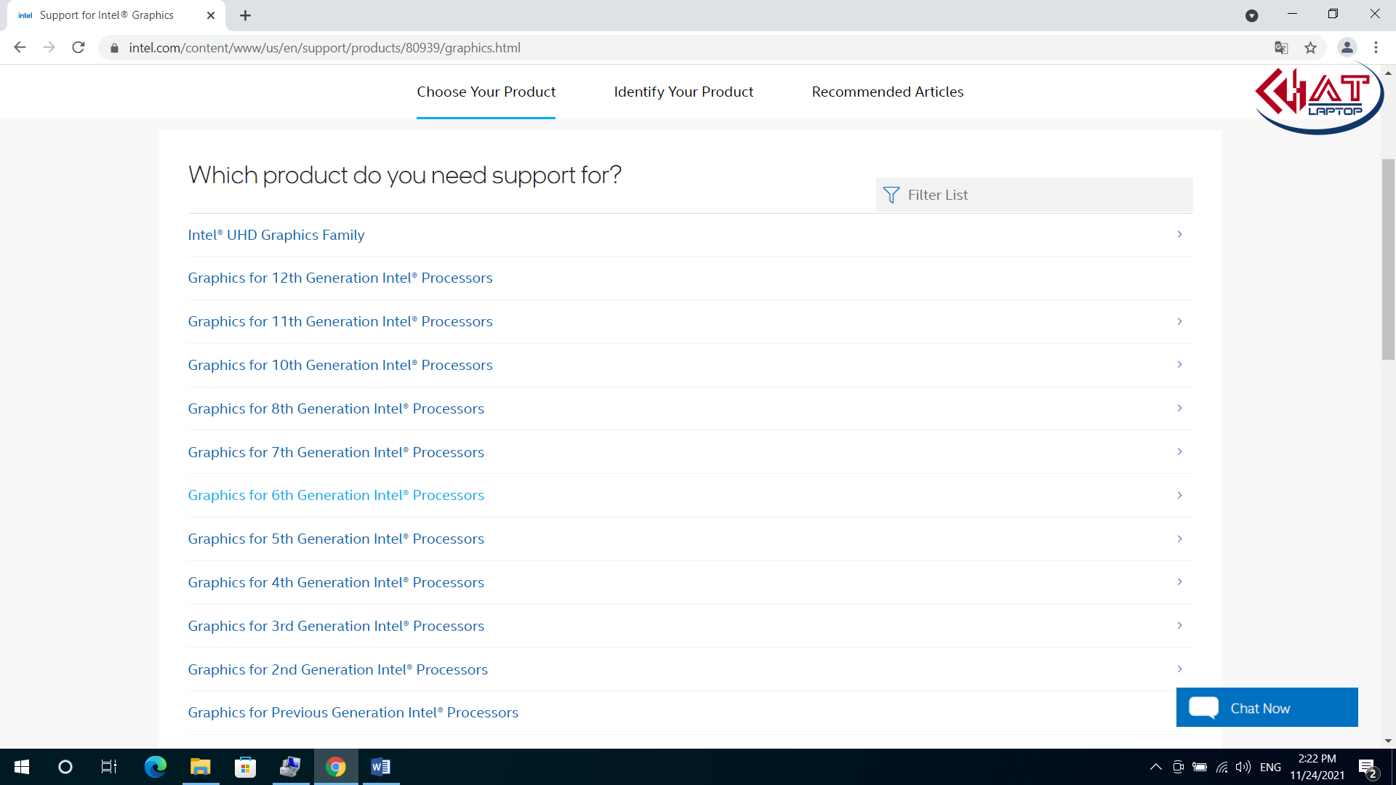Viewport: 1396px width, 785px height.
Task: Open Graphics for 4th Generation Intel Processors
Action: tap(336, 582)
